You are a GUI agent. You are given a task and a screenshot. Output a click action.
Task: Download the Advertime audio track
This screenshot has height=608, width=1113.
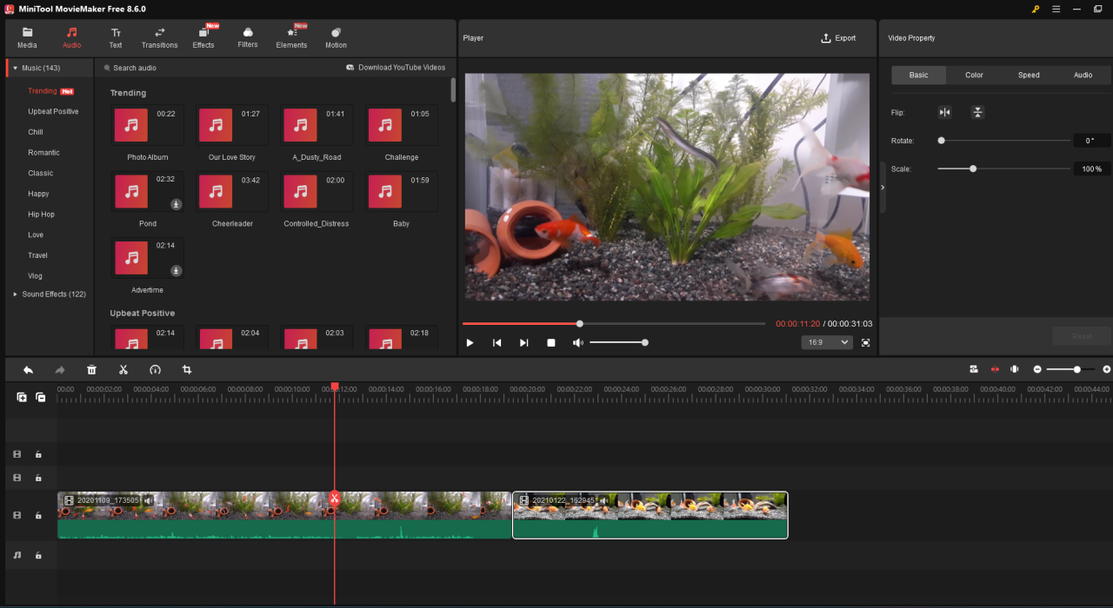coord(176,271)
